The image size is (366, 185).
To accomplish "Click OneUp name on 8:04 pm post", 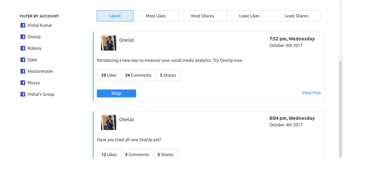I will pos(126,119).
